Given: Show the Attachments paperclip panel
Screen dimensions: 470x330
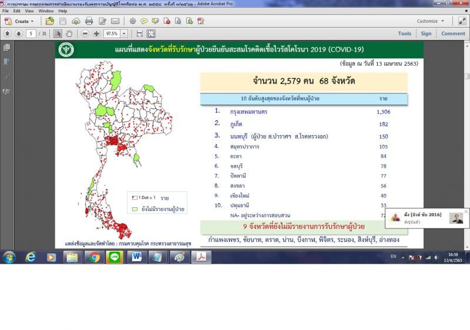Looking at the screenshot, I should tap(6, 77).
